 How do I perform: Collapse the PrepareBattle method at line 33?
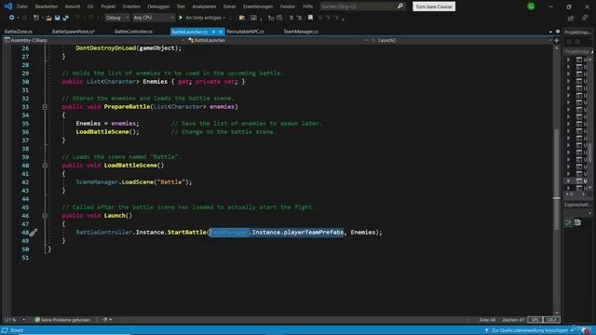pyautogui.click(x=45, y=107)
